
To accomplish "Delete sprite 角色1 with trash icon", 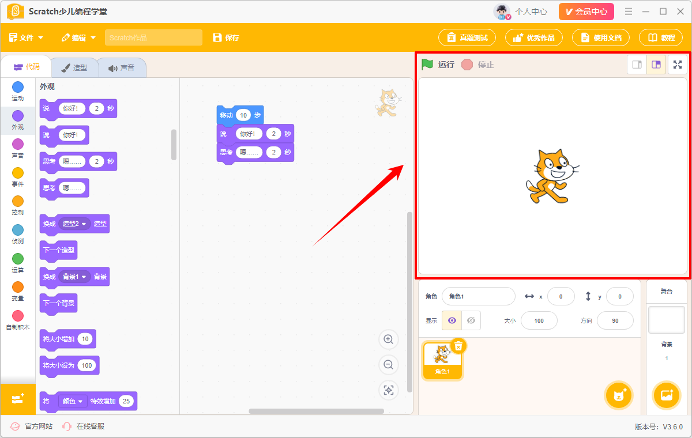I will 458,346.
